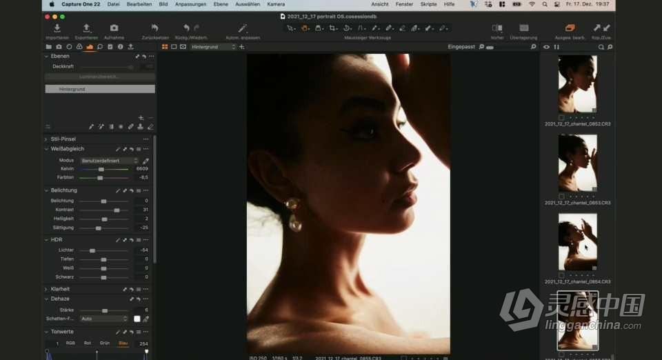Click the Ausgew. bearb. edit selected icon

pyautogui.click(x=570, y=28)
